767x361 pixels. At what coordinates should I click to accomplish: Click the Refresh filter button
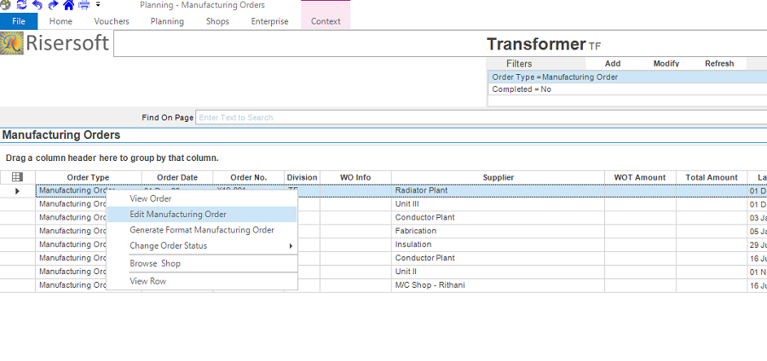click(719, 64)
